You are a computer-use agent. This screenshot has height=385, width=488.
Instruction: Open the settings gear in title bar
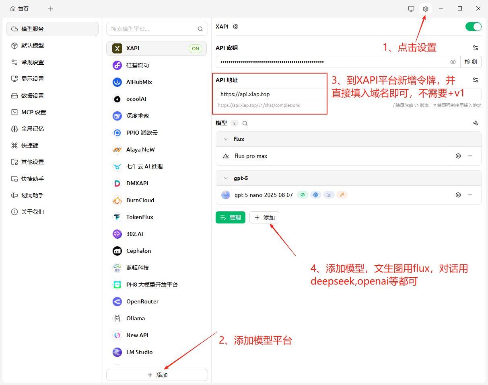click(x=426, y=9)
